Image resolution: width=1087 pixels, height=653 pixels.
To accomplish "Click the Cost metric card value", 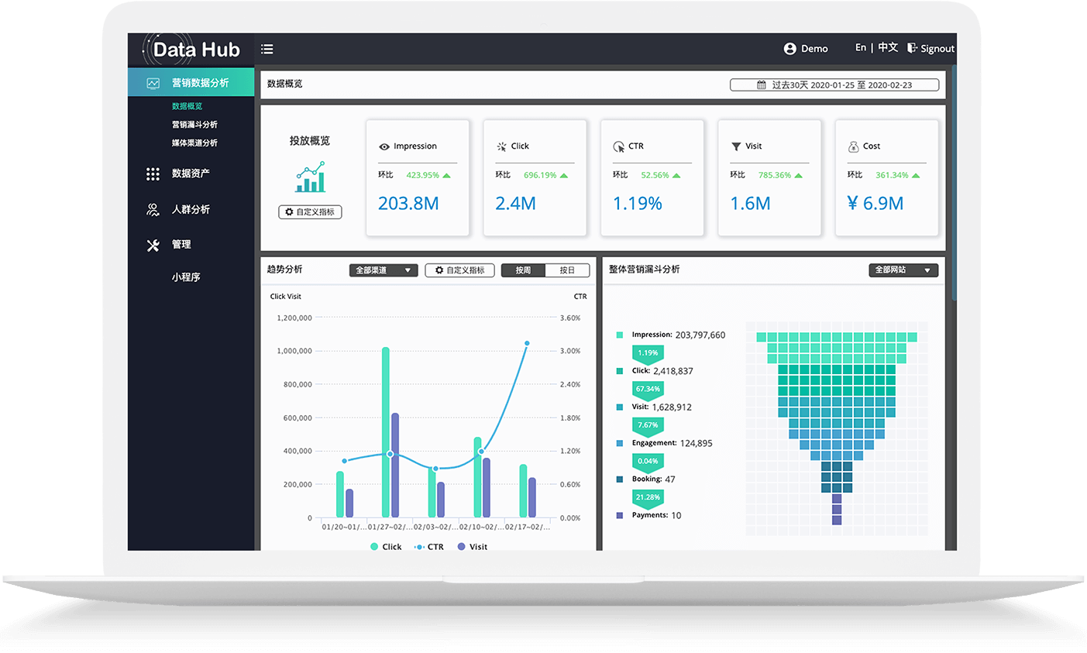I will click(875, 204).
